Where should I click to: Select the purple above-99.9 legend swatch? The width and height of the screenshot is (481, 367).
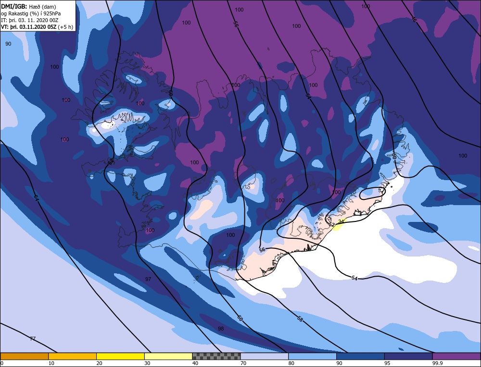456,356
